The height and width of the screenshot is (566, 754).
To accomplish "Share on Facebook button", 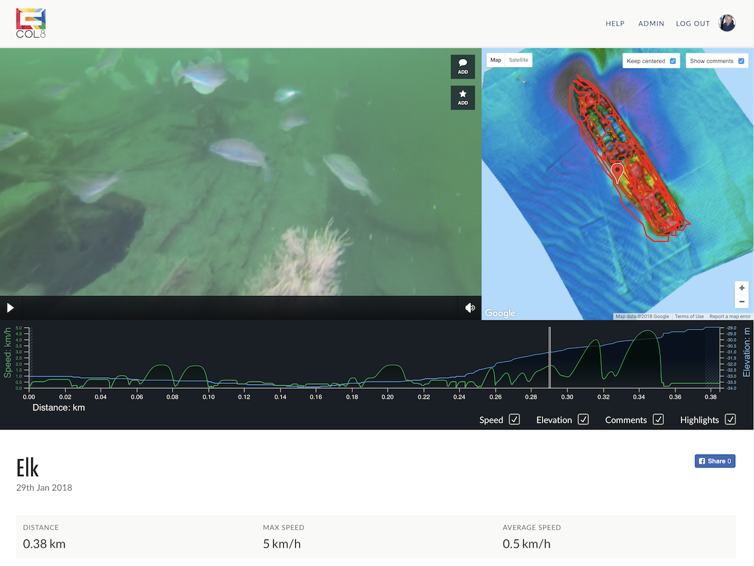I will pyautogui.click(x=715, y=461).
